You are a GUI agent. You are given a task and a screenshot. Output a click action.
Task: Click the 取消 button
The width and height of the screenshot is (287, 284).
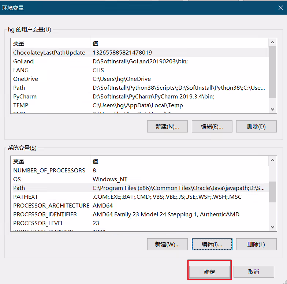(x=254, y=272)
